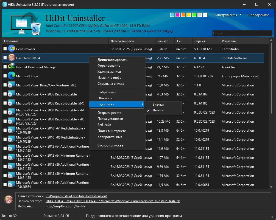Viewport: 276px width, 220px height.
Task: Click the Visual C++ 2012 x86 Additional Runtime icon
Action: point(12,166)
